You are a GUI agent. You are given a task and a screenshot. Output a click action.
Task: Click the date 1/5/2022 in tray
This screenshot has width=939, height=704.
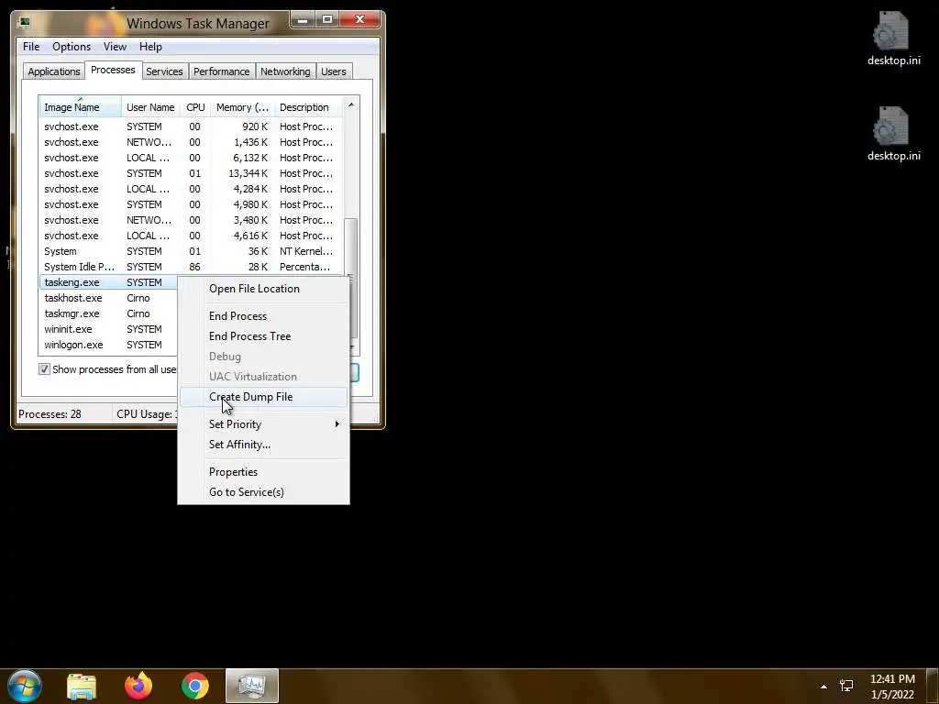coord(892,695)
